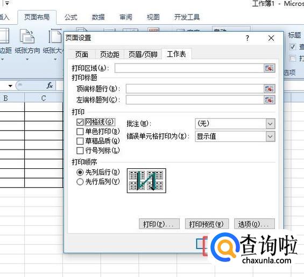Click the 选项 options button

254,224
